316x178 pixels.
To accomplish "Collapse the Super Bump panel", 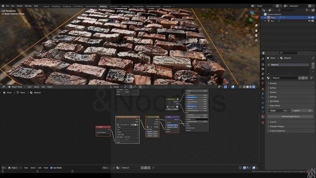I will (x=275, y=105).
